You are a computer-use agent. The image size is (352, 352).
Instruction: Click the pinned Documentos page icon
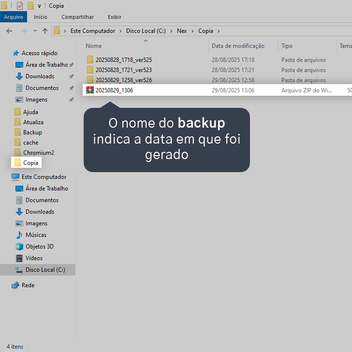click(x=19, y=88)
